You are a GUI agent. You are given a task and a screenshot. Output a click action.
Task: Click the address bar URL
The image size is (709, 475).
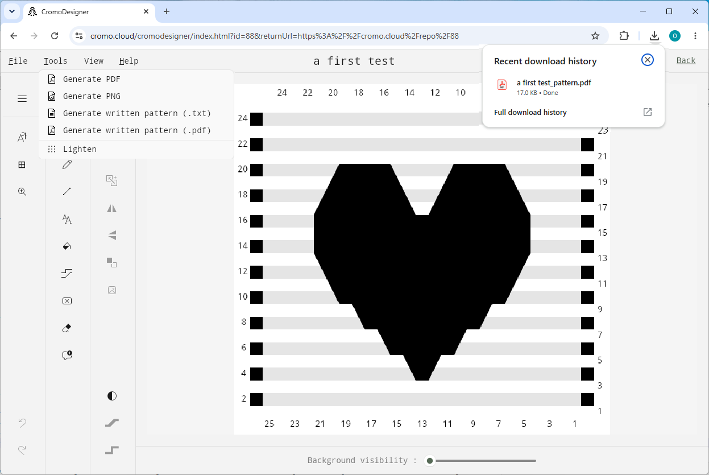275,36
